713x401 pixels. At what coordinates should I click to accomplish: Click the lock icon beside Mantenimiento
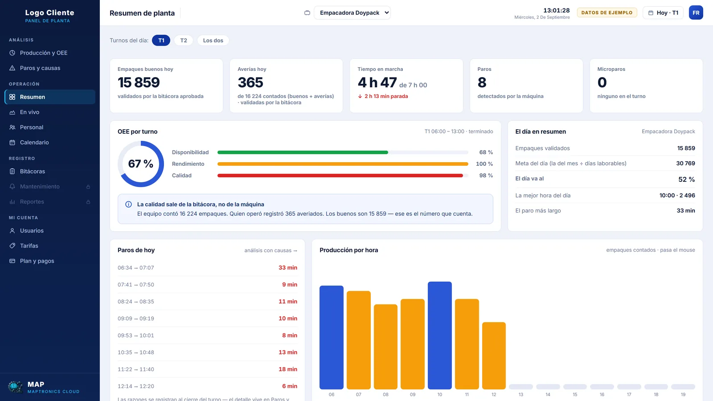[x=88, y=187]
